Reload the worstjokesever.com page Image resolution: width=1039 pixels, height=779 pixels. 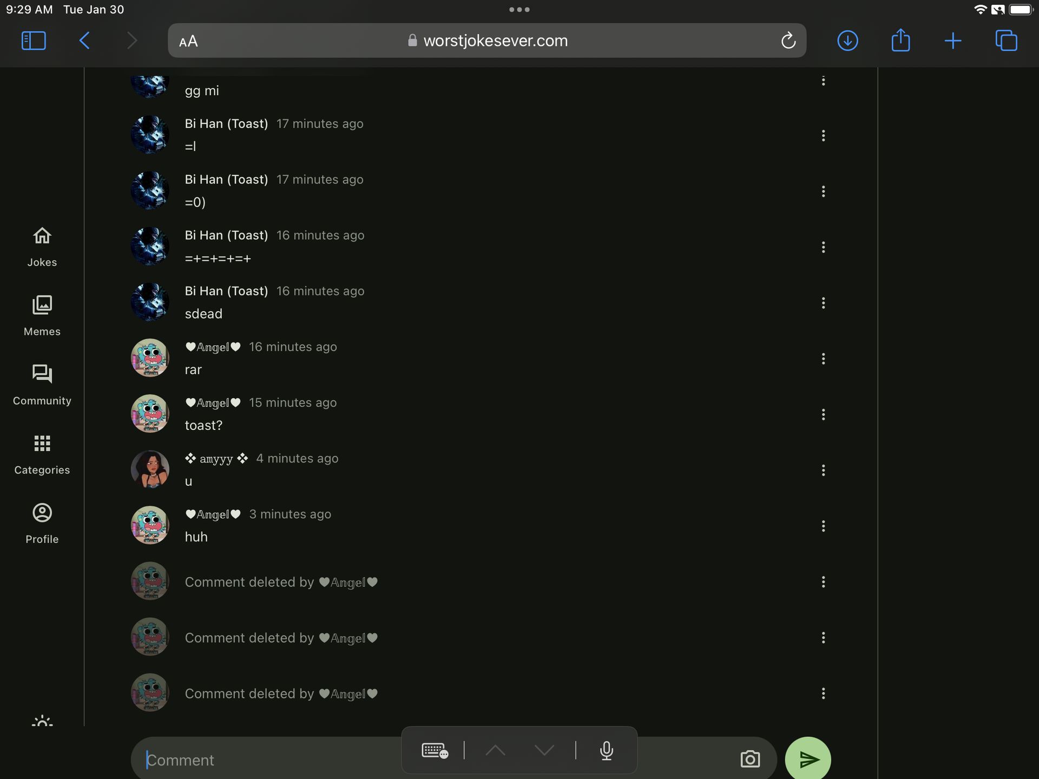coord(788,41)
